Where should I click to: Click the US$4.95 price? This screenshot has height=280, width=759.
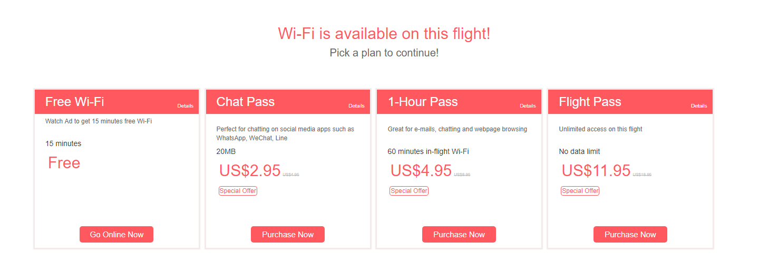coord(421,171)
